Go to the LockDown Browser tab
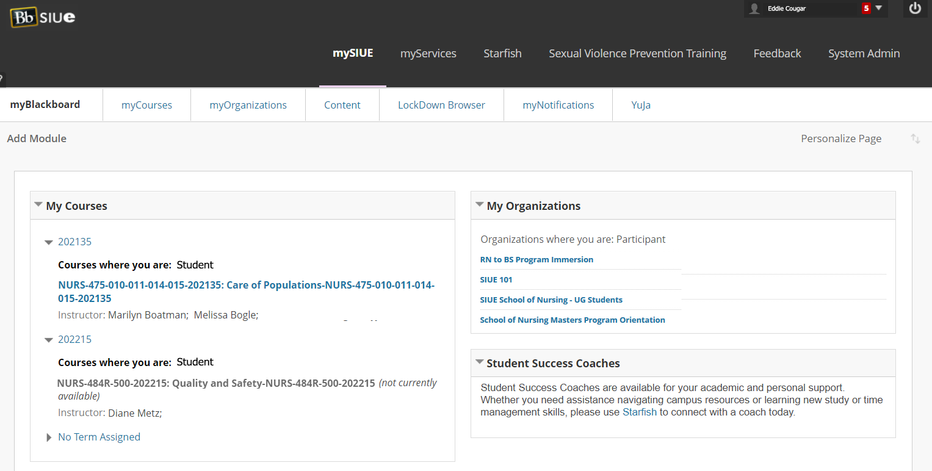 point(441,105)
